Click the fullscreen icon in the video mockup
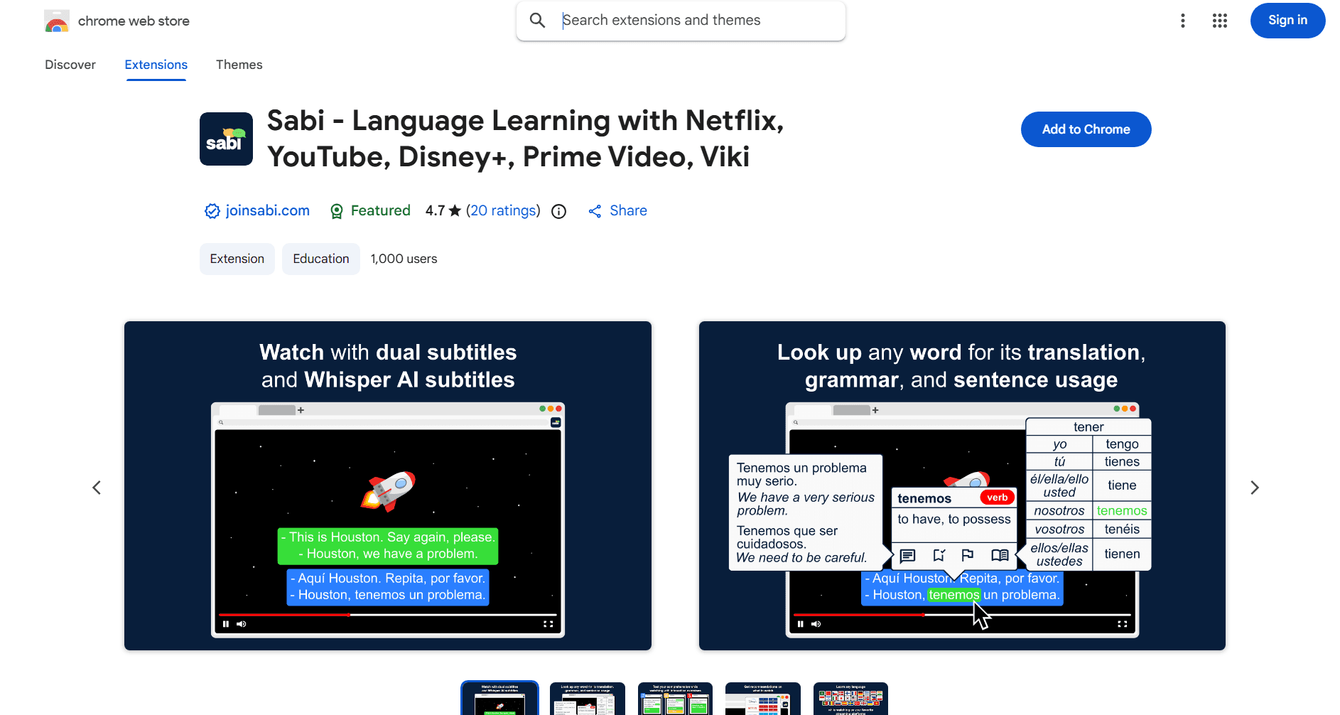The width and height of the screenshot is (1340, 715). 548,623
